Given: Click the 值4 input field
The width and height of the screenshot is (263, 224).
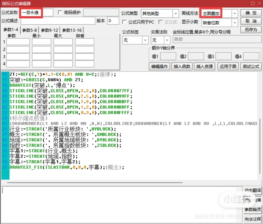Looking at the screenshot, I should [251, 56].
